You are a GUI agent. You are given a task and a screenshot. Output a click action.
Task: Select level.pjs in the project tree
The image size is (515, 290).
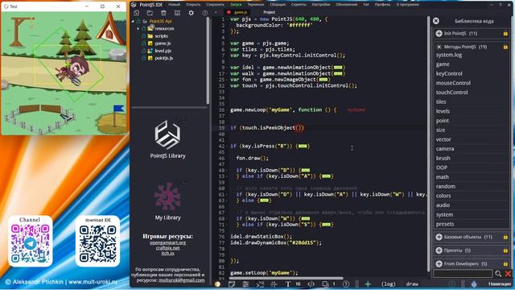(163, 51)
